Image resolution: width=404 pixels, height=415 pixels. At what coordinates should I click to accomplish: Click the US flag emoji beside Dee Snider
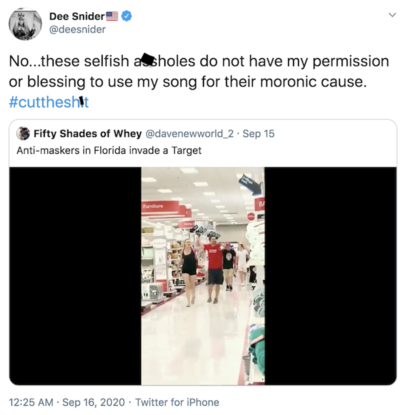click(112, 17)
